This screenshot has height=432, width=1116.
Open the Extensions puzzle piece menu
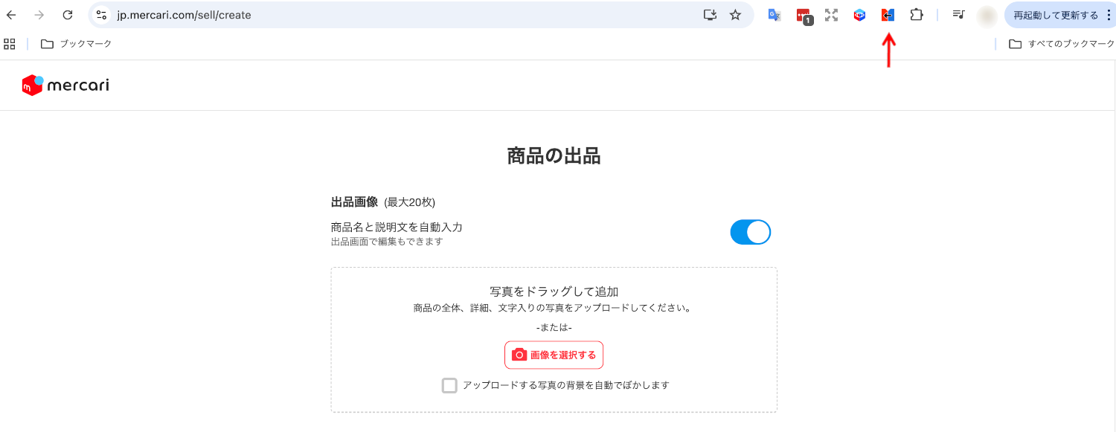[917, 15]
